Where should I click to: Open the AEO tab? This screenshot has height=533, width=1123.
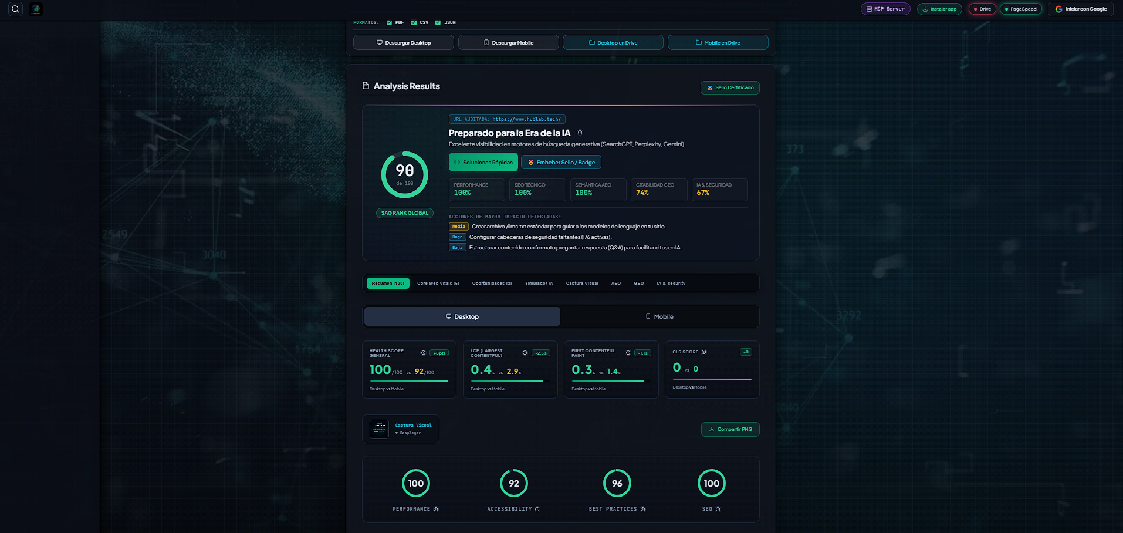point(616,284)
